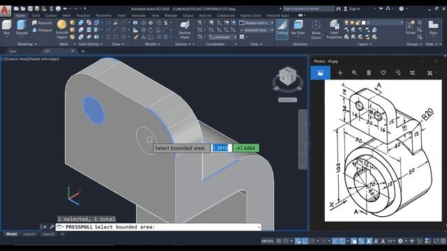Select the Move tool in Modify panel
The height and width of the screenshot is (251, 447).
[x=151, y=23]
